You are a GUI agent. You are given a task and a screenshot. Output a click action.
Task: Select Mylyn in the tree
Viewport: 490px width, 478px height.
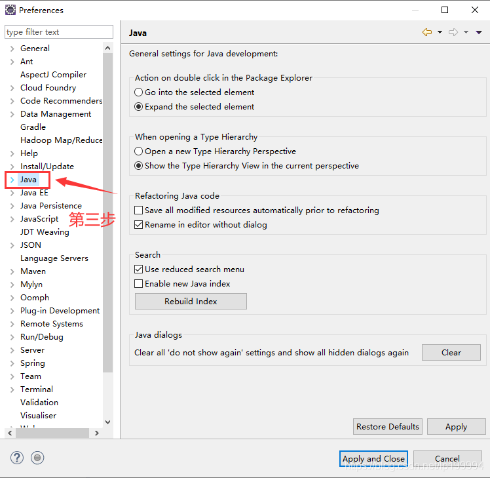[x=31, y=285]
